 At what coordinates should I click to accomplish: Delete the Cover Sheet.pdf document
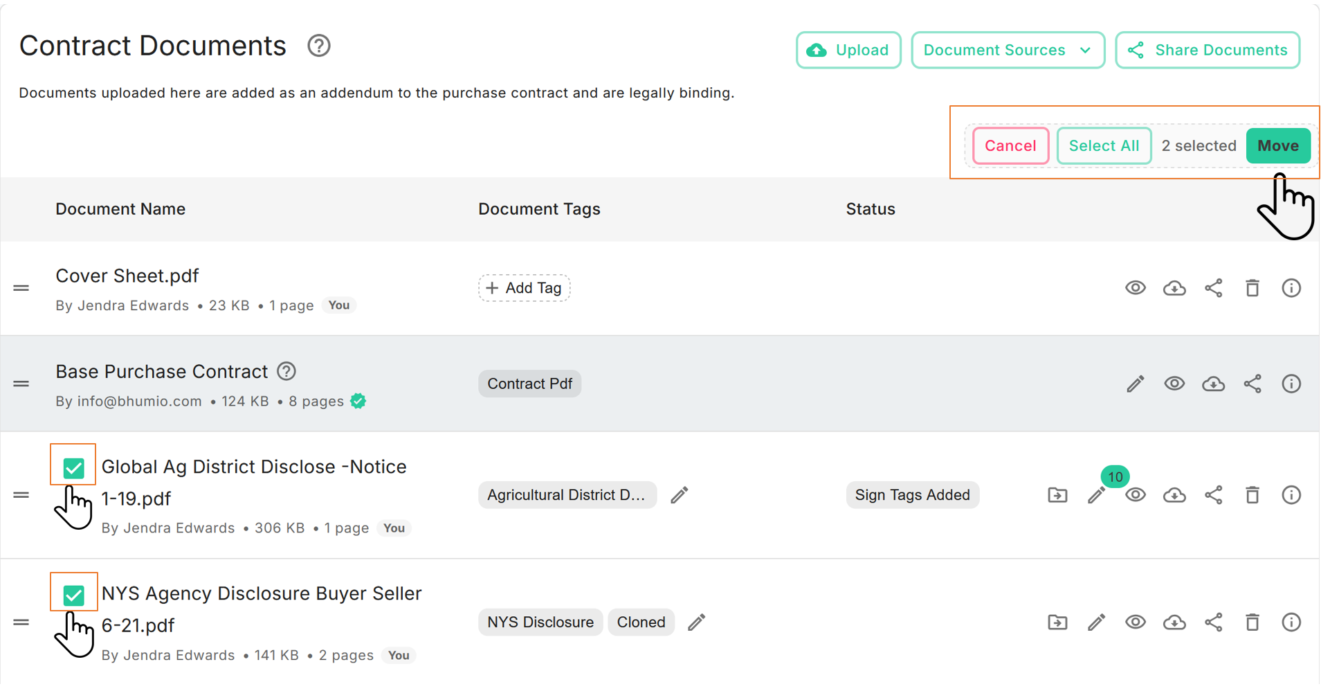click(x=1252, y=288)
